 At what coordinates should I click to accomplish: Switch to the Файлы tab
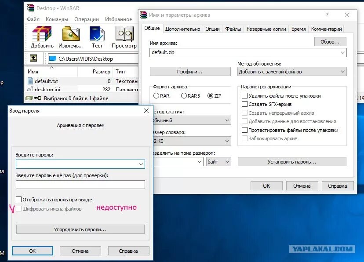[233, 29]
